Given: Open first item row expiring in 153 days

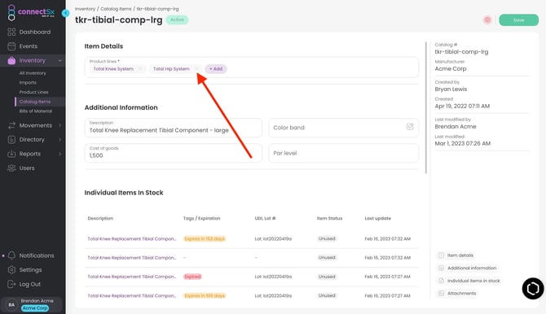Looking at the screenshot, I should point(252,239).
